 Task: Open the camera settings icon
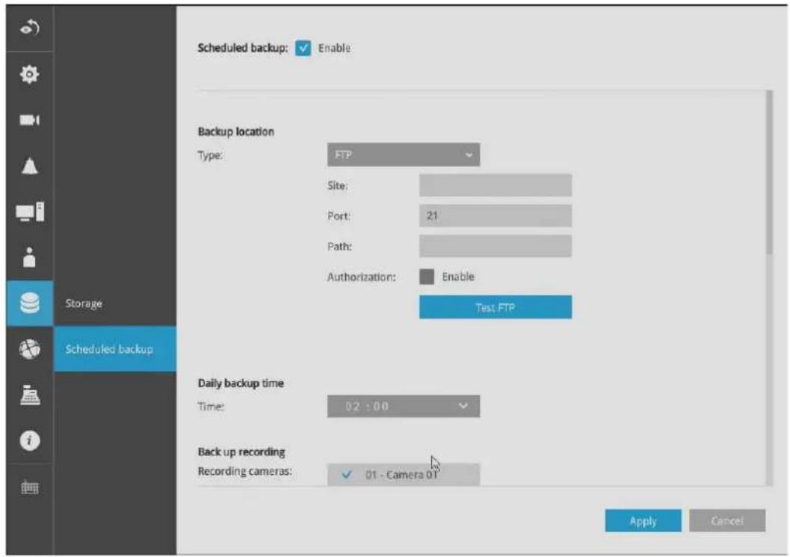(30, 120)
